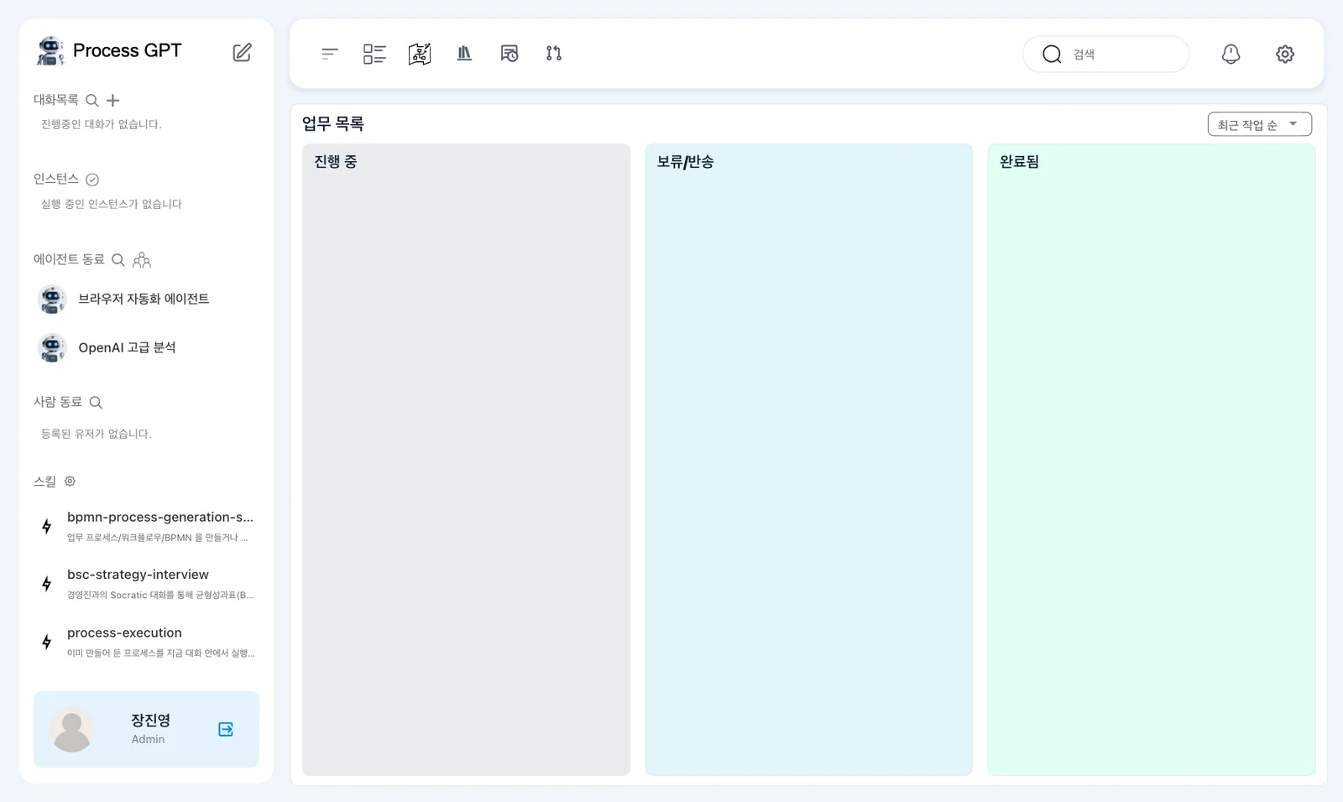The width and height of the screenshot is (1343, 802).
Task: Open the agent group people icon
Action: [142, 260]
